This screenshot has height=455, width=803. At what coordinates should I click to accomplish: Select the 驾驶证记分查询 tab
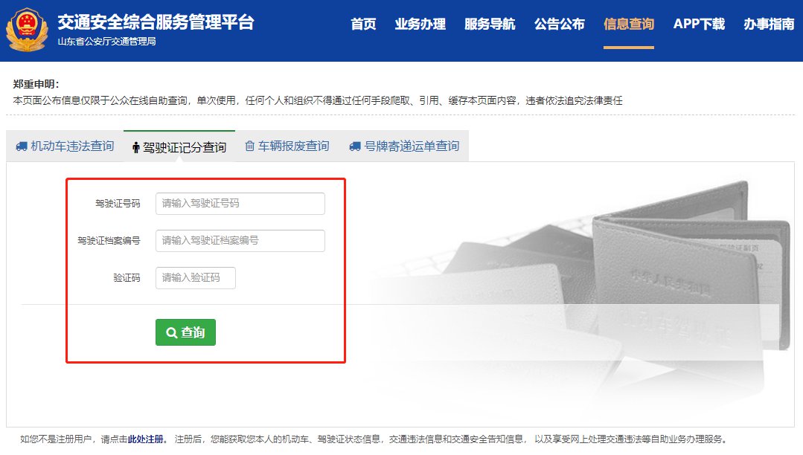(x=179, y=147)
